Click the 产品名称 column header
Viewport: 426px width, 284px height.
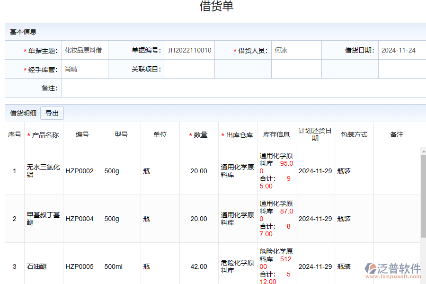(44, 135)
